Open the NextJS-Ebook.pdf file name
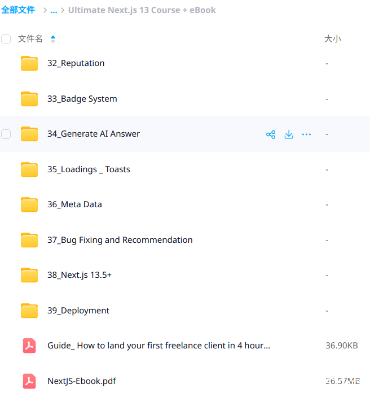The width and height of the screenshot is (370, 397). (x=82, y=381)
